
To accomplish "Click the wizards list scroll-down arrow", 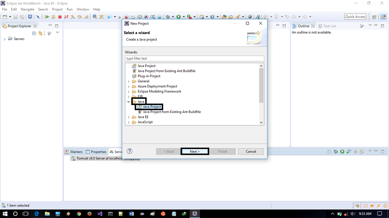I will [261, 122].
